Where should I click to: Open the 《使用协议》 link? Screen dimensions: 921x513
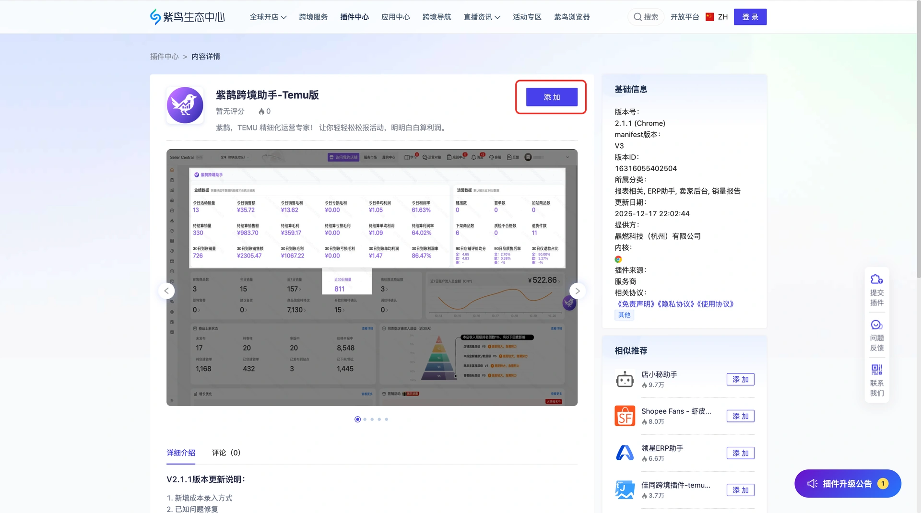pyautogui.click(x=715, y=304)
